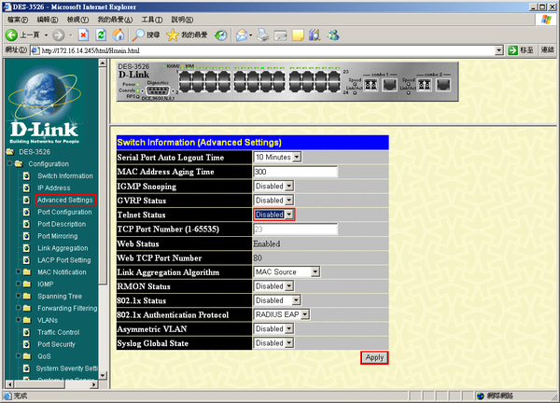Open the Port Configuration link

tap(64, 212)
